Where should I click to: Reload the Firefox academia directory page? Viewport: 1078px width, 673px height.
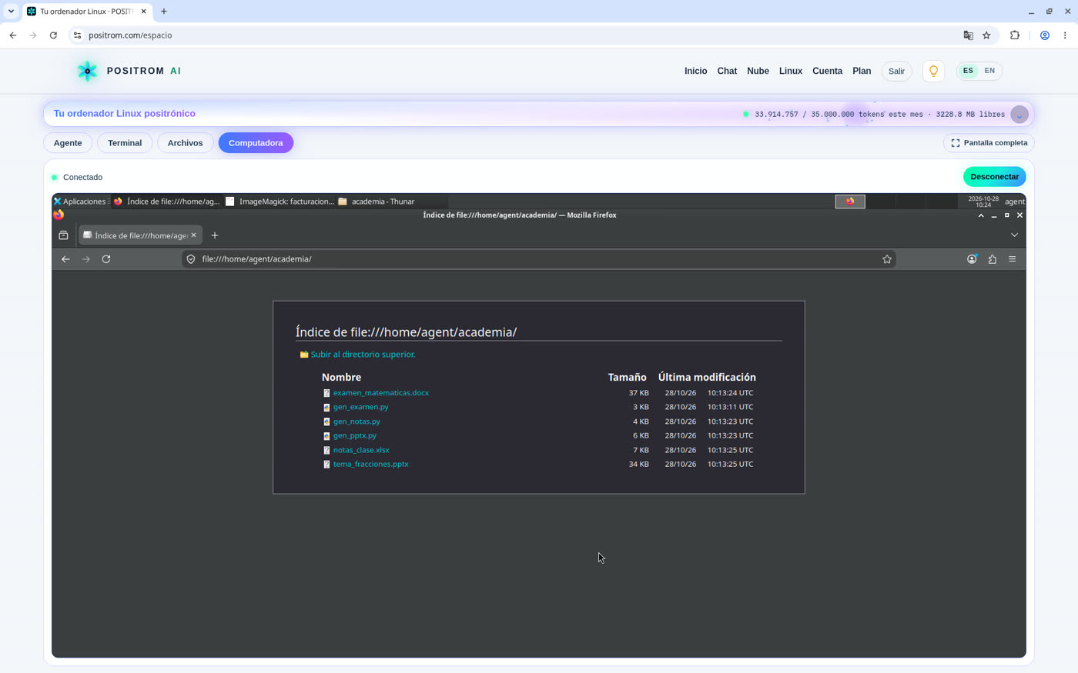click(106, 259)
